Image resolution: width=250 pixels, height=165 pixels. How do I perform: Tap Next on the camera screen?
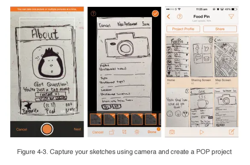[x=77, y=129]
